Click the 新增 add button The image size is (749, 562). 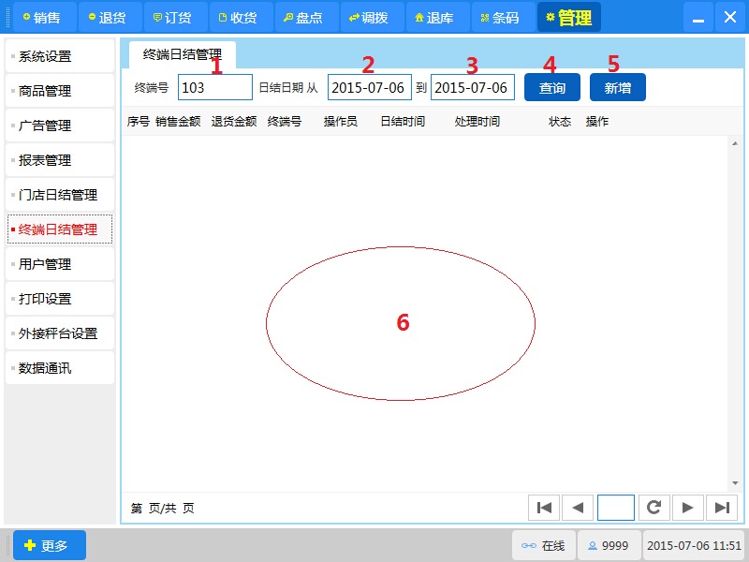pyautogui.click(x=618, y=87)
